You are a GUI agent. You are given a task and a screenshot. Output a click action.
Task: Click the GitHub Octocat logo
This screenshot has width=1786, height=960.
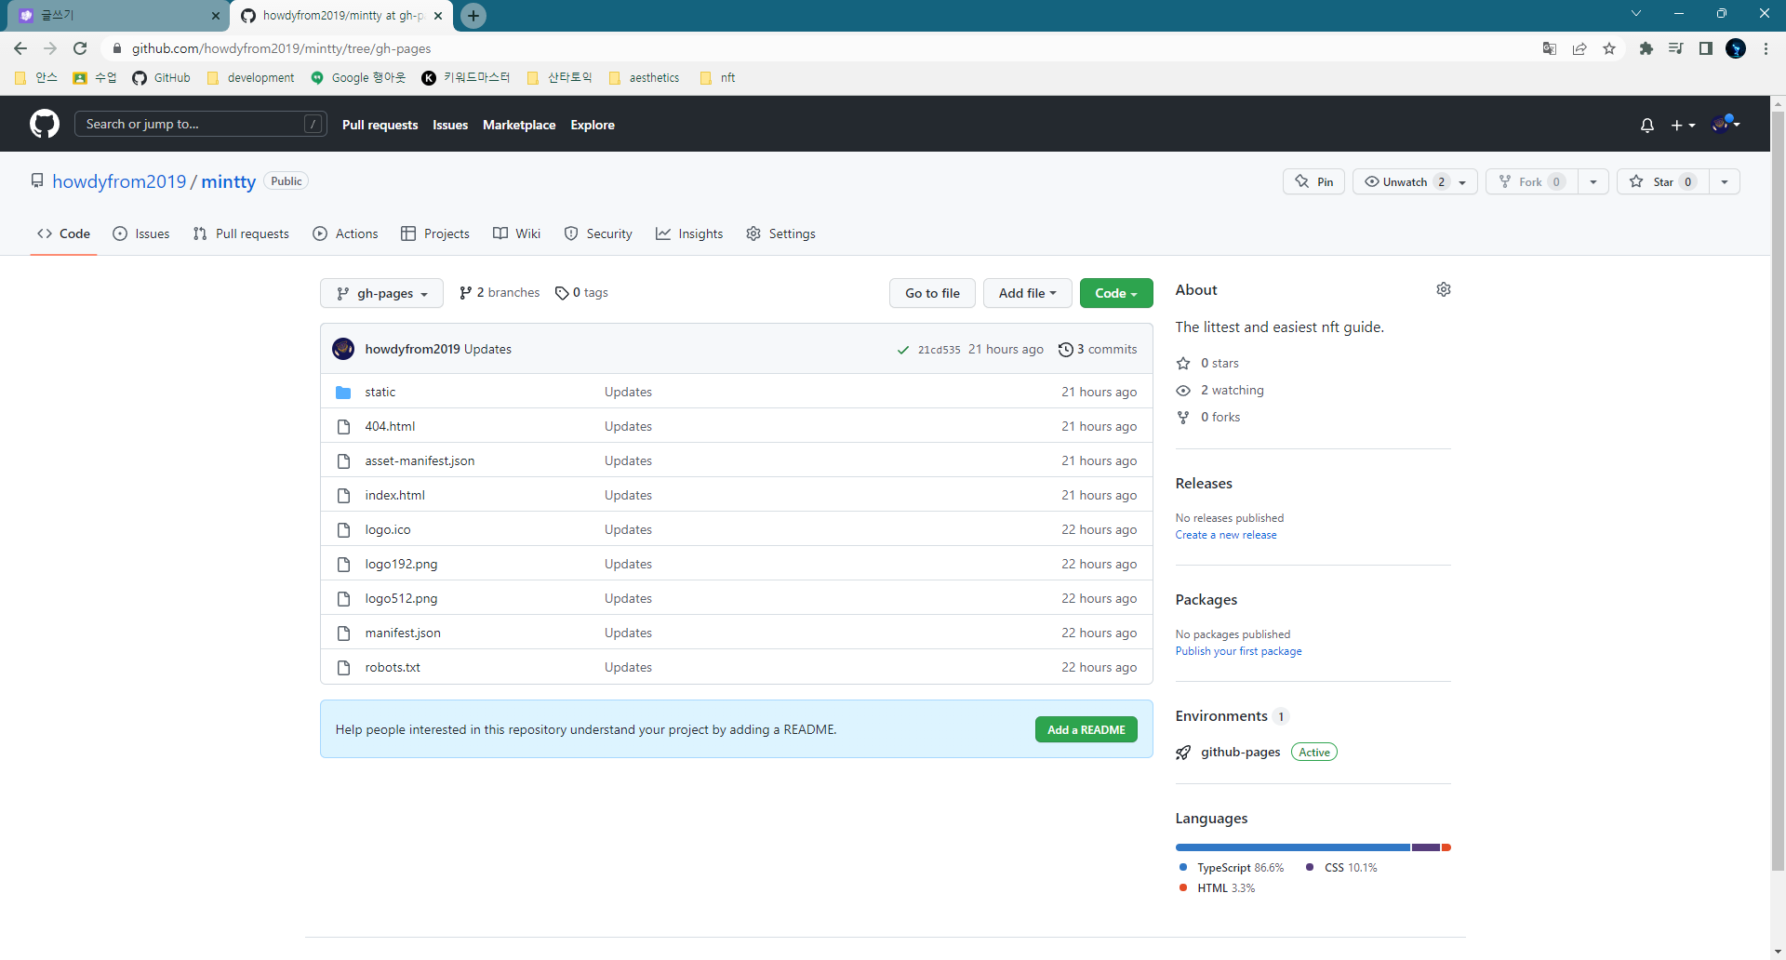(45, 124)
